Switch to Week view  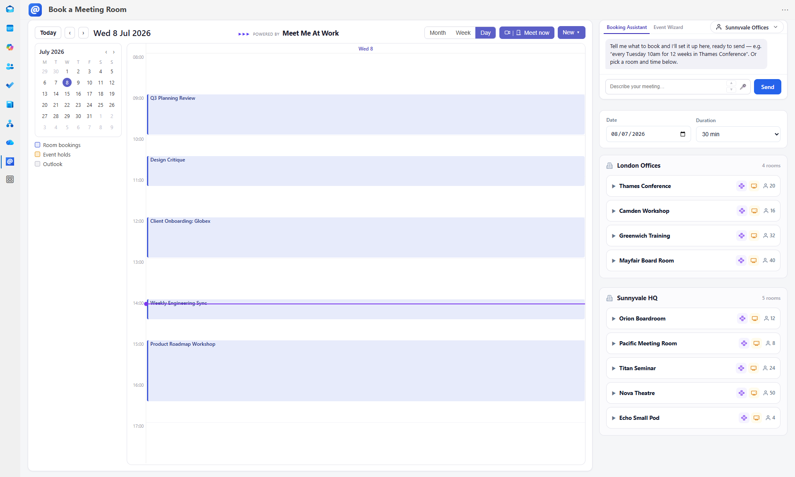point(463,33)
